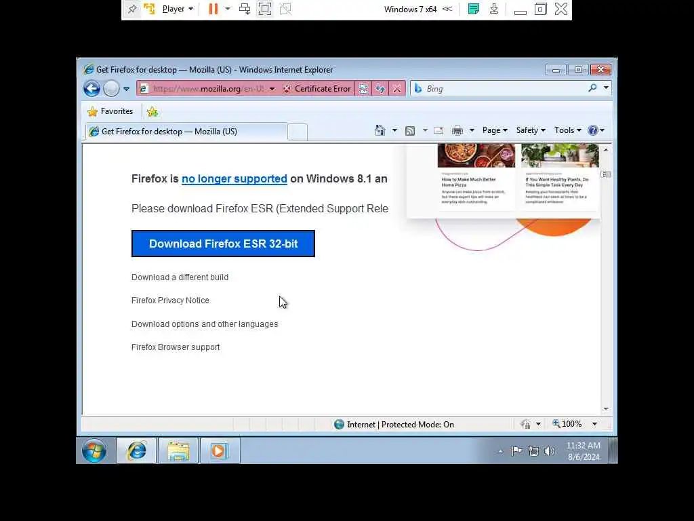Open the search provider dropdown arrow
The width and height of the screenshot is (694, 521).
[606, 88]
